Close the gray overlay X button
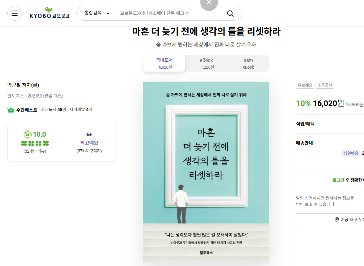Image resolution: width=364 pixels, height=266 pixels. pyautogui.click(x=209, y=3)
